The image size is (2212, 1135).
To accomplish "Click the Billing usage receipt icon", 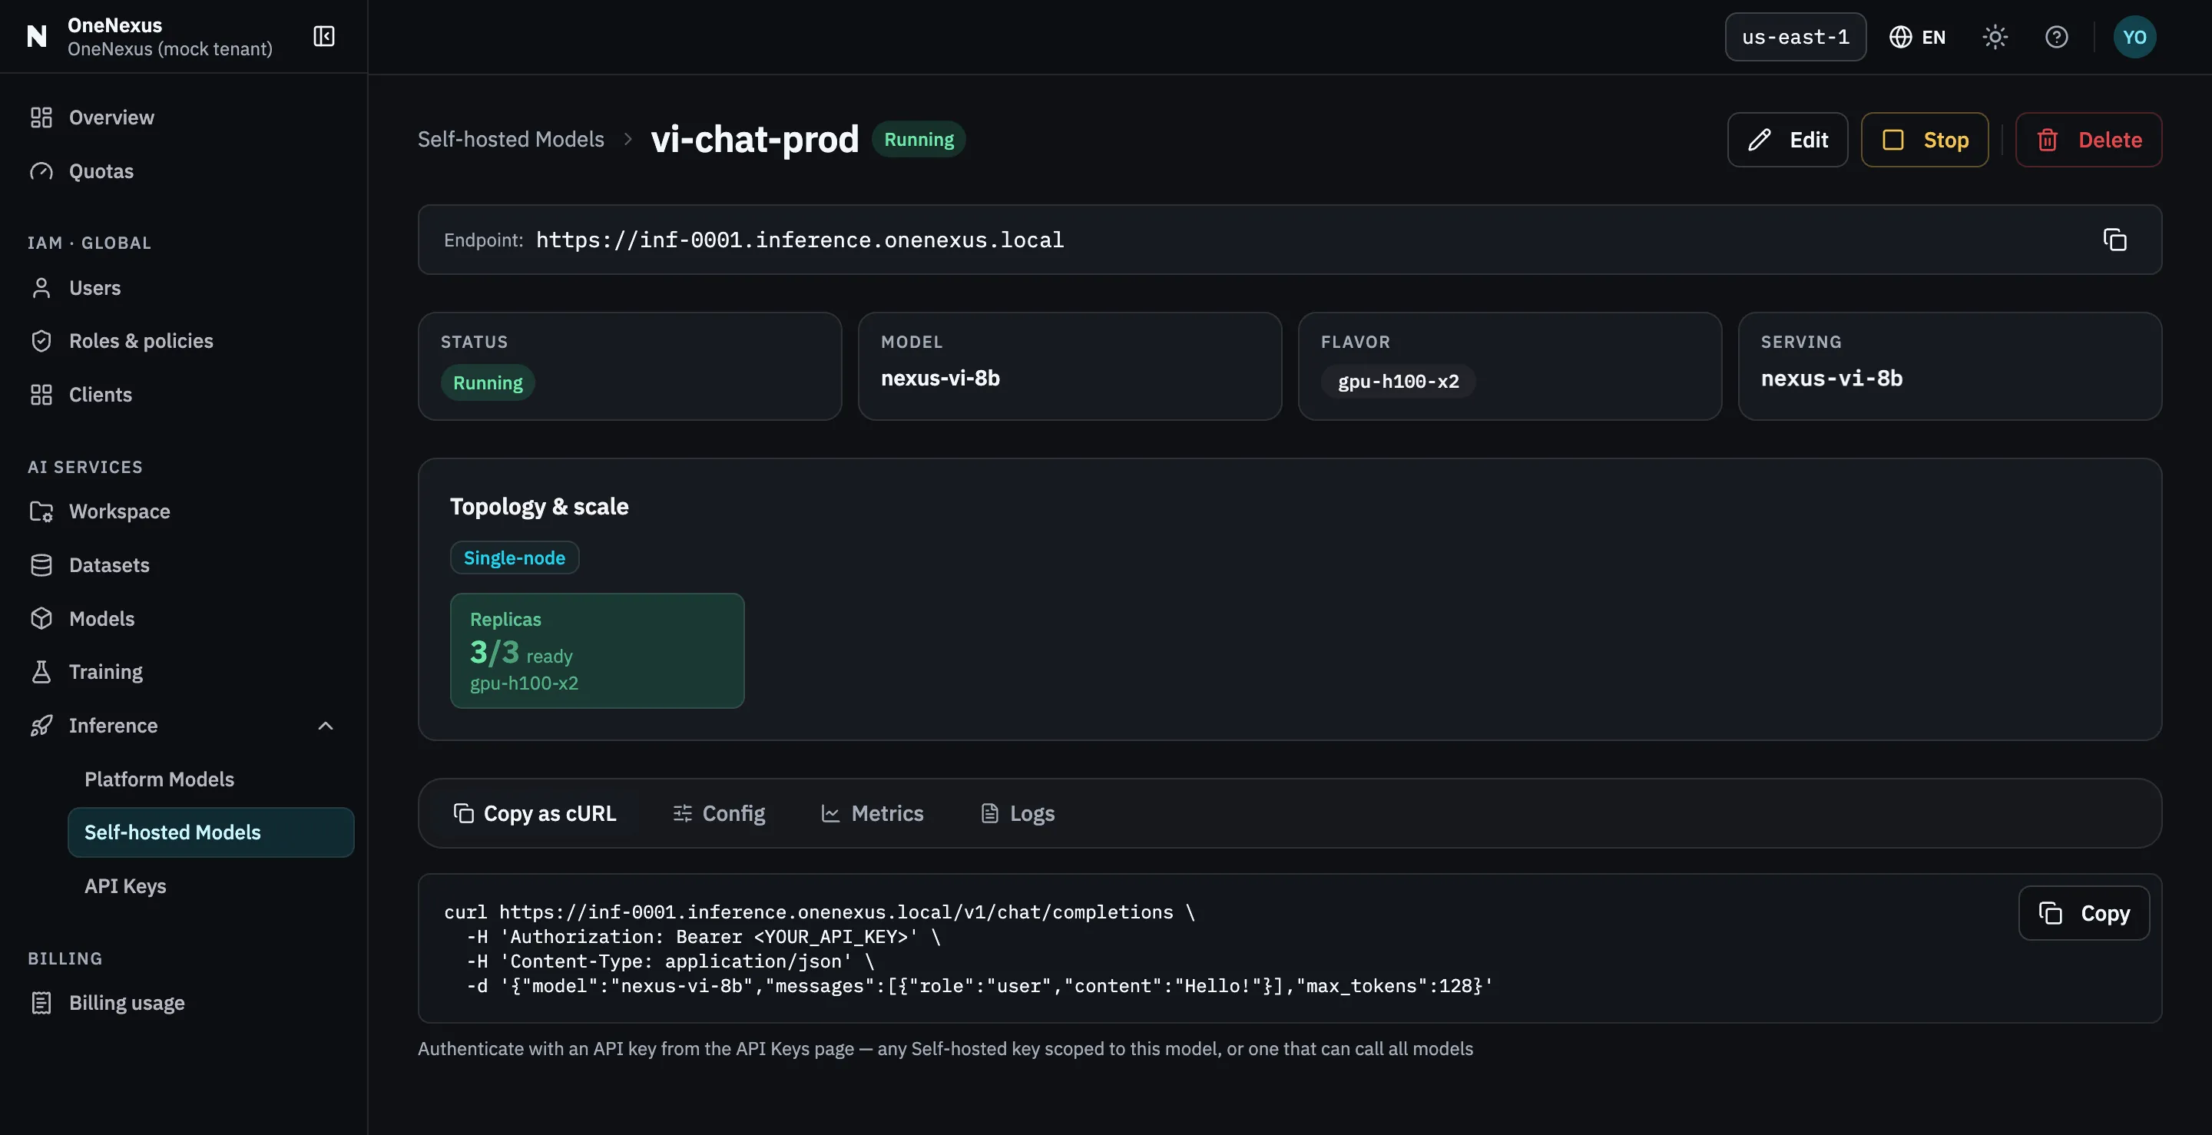I will coord(41,1003).
